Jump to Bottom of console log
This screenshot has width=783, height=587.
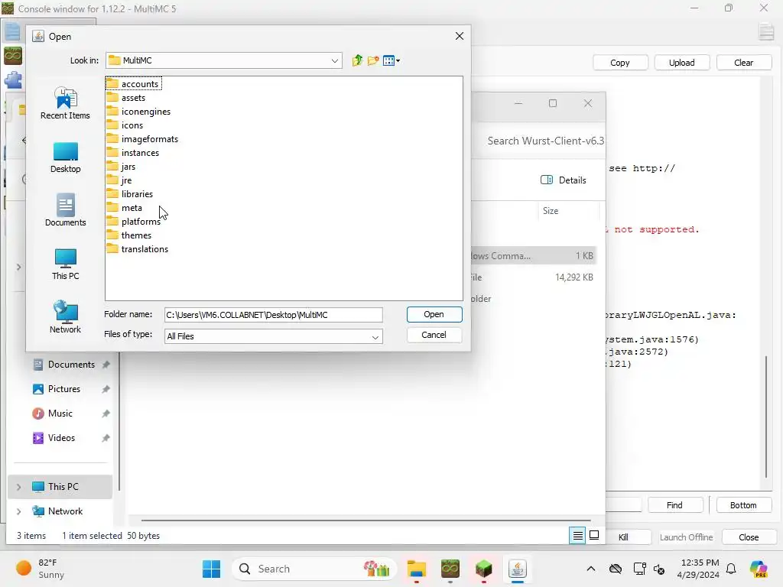[743, 505]
